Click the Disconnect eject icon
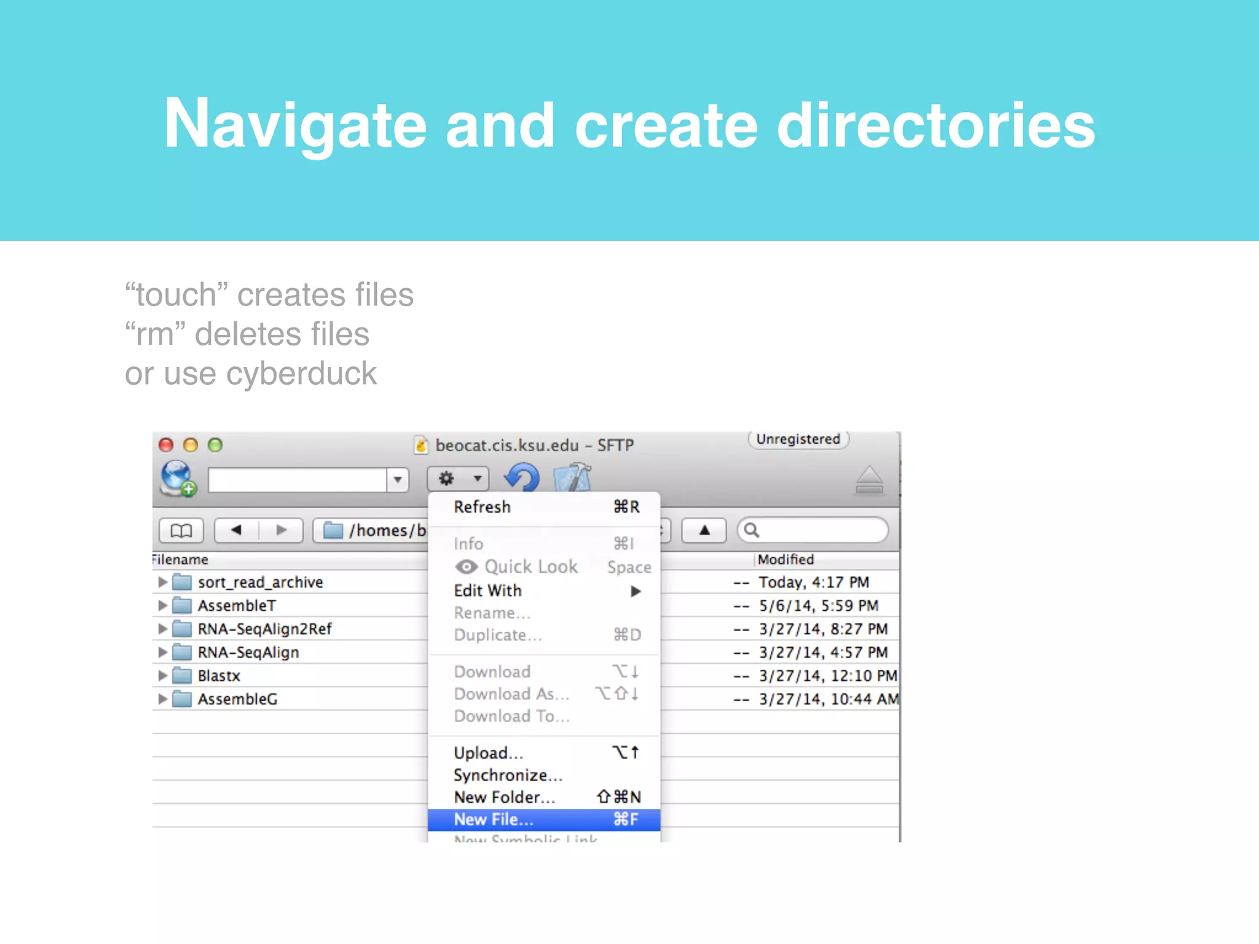 pos(869,480)
